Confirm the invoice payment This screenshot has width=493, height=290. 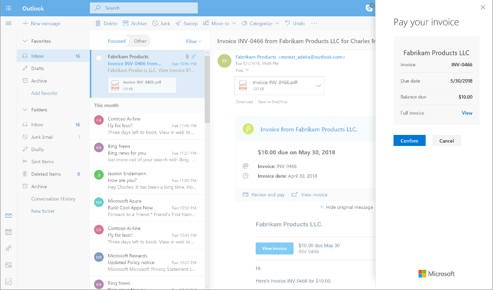tap(409, 140)
